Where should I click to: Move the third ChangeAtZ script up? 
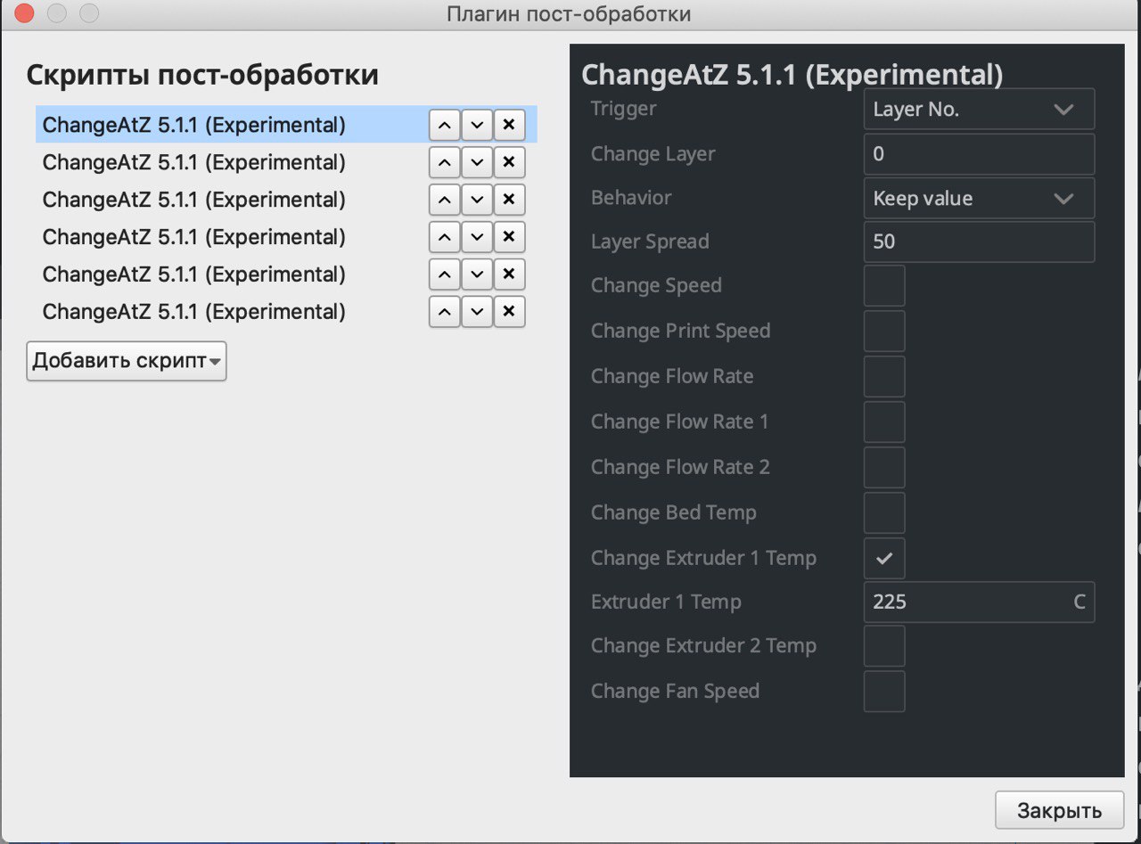445,200
